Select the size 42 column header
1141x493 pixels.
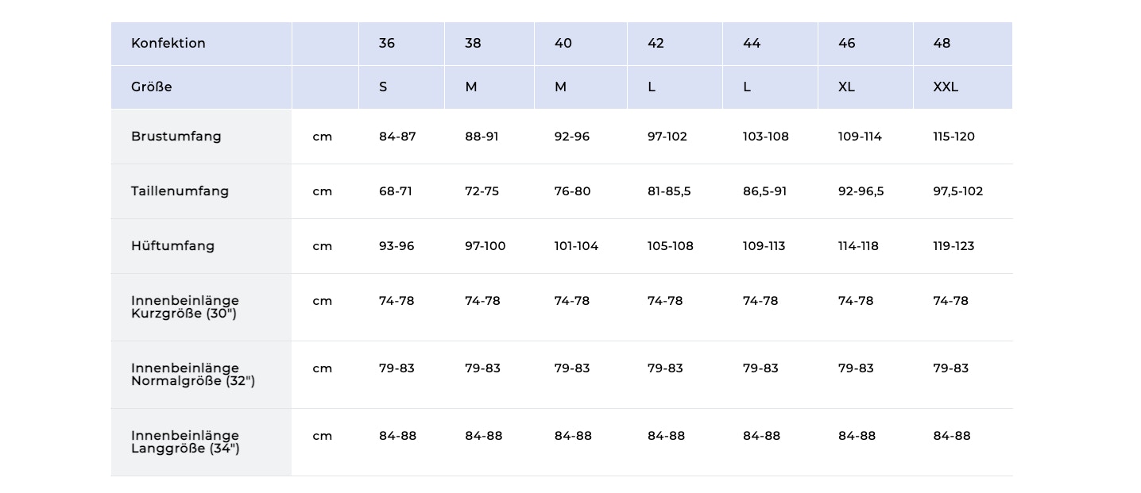click(656, 43)
